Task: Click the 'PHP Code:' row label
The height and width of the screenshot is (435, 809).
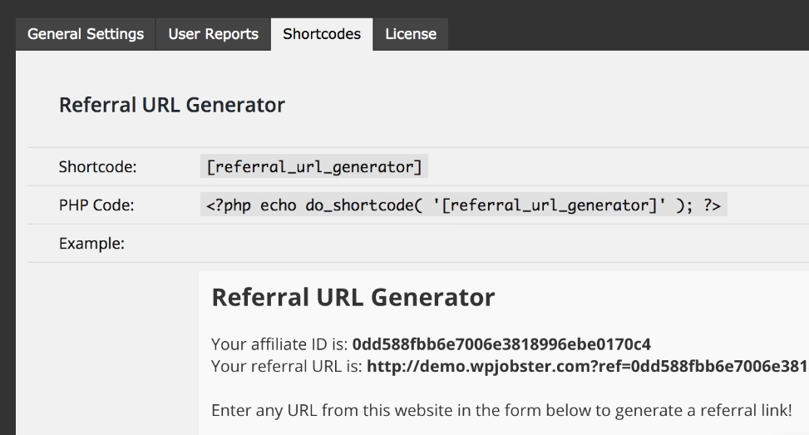Action: [96, 205]
